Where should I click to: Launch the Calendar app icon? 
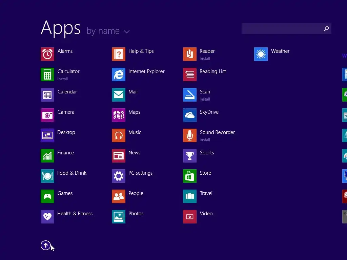[x=47, y=95]
